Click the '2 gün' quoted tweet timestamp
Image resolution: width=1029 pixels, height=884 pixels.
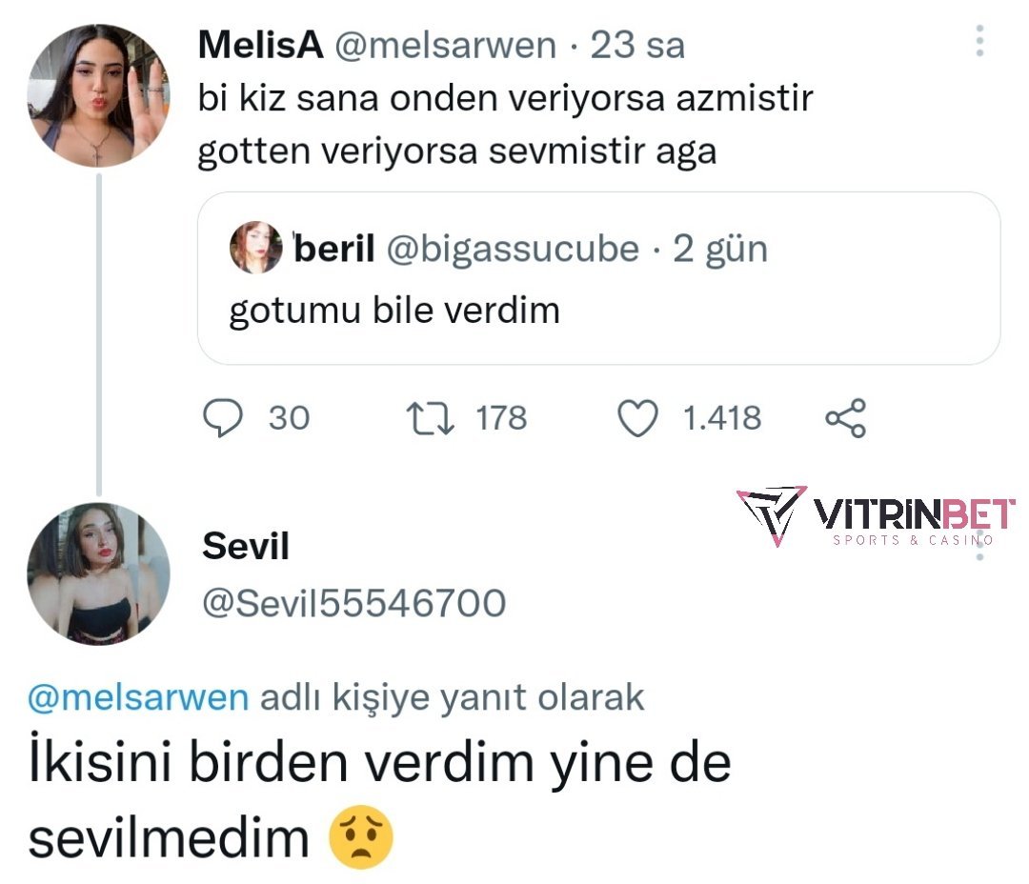[x=719, y=249]
